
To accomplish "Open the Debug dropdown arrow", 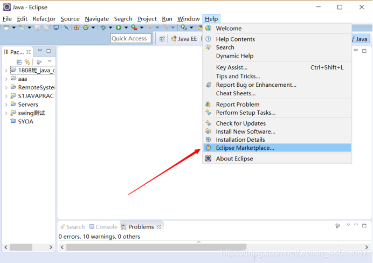I will [110, 28].
